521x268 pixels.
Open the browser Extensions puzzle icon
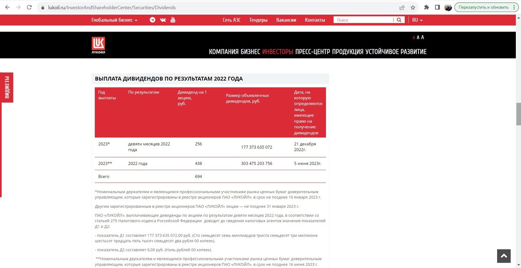426,7
